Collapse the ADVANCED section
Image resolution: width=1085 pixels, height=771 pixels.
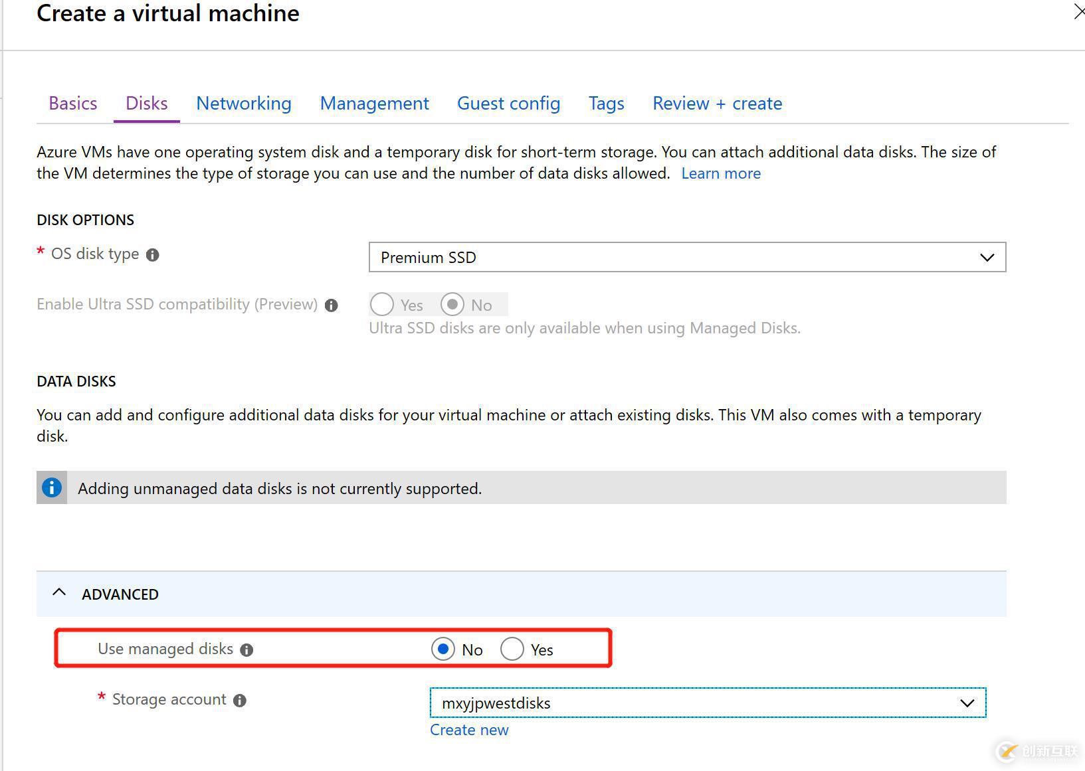[59, 593]
